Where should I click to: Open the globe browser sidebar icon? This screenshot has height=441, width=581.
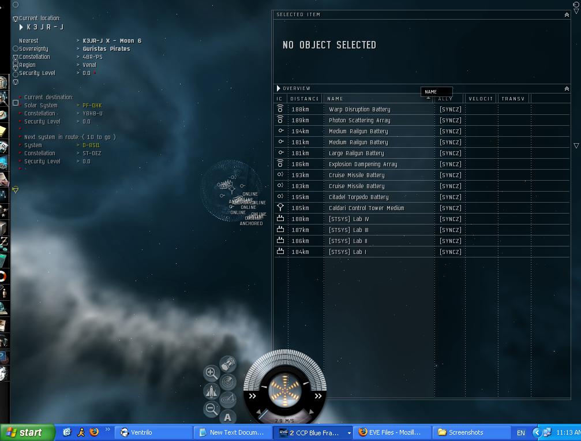(x=3, y=309)
